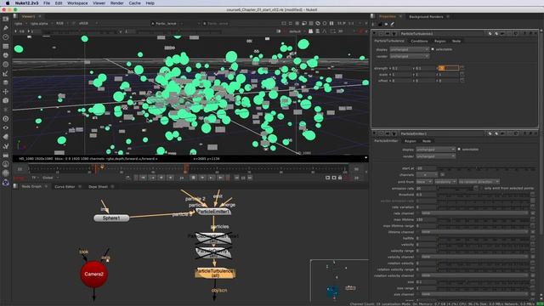The width and height of the screenshot is (544, 306).
Task: Switch to the Background Renders tab
Action: click(426, 17)
